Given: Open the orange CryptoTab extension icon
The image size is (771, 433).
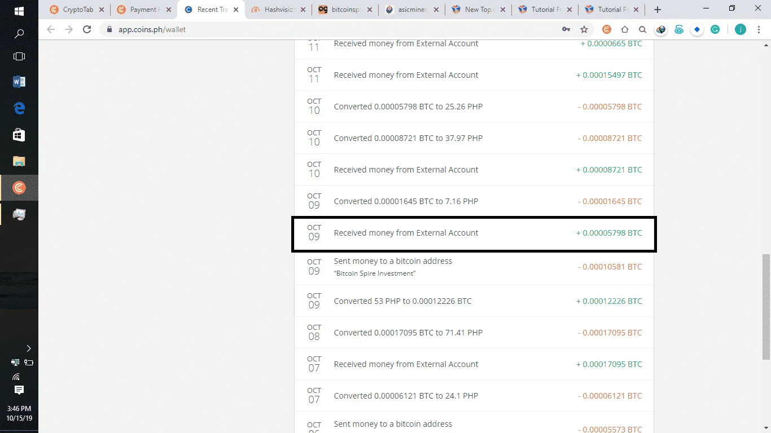Looking at the screenshot, I should click(607, 29).
